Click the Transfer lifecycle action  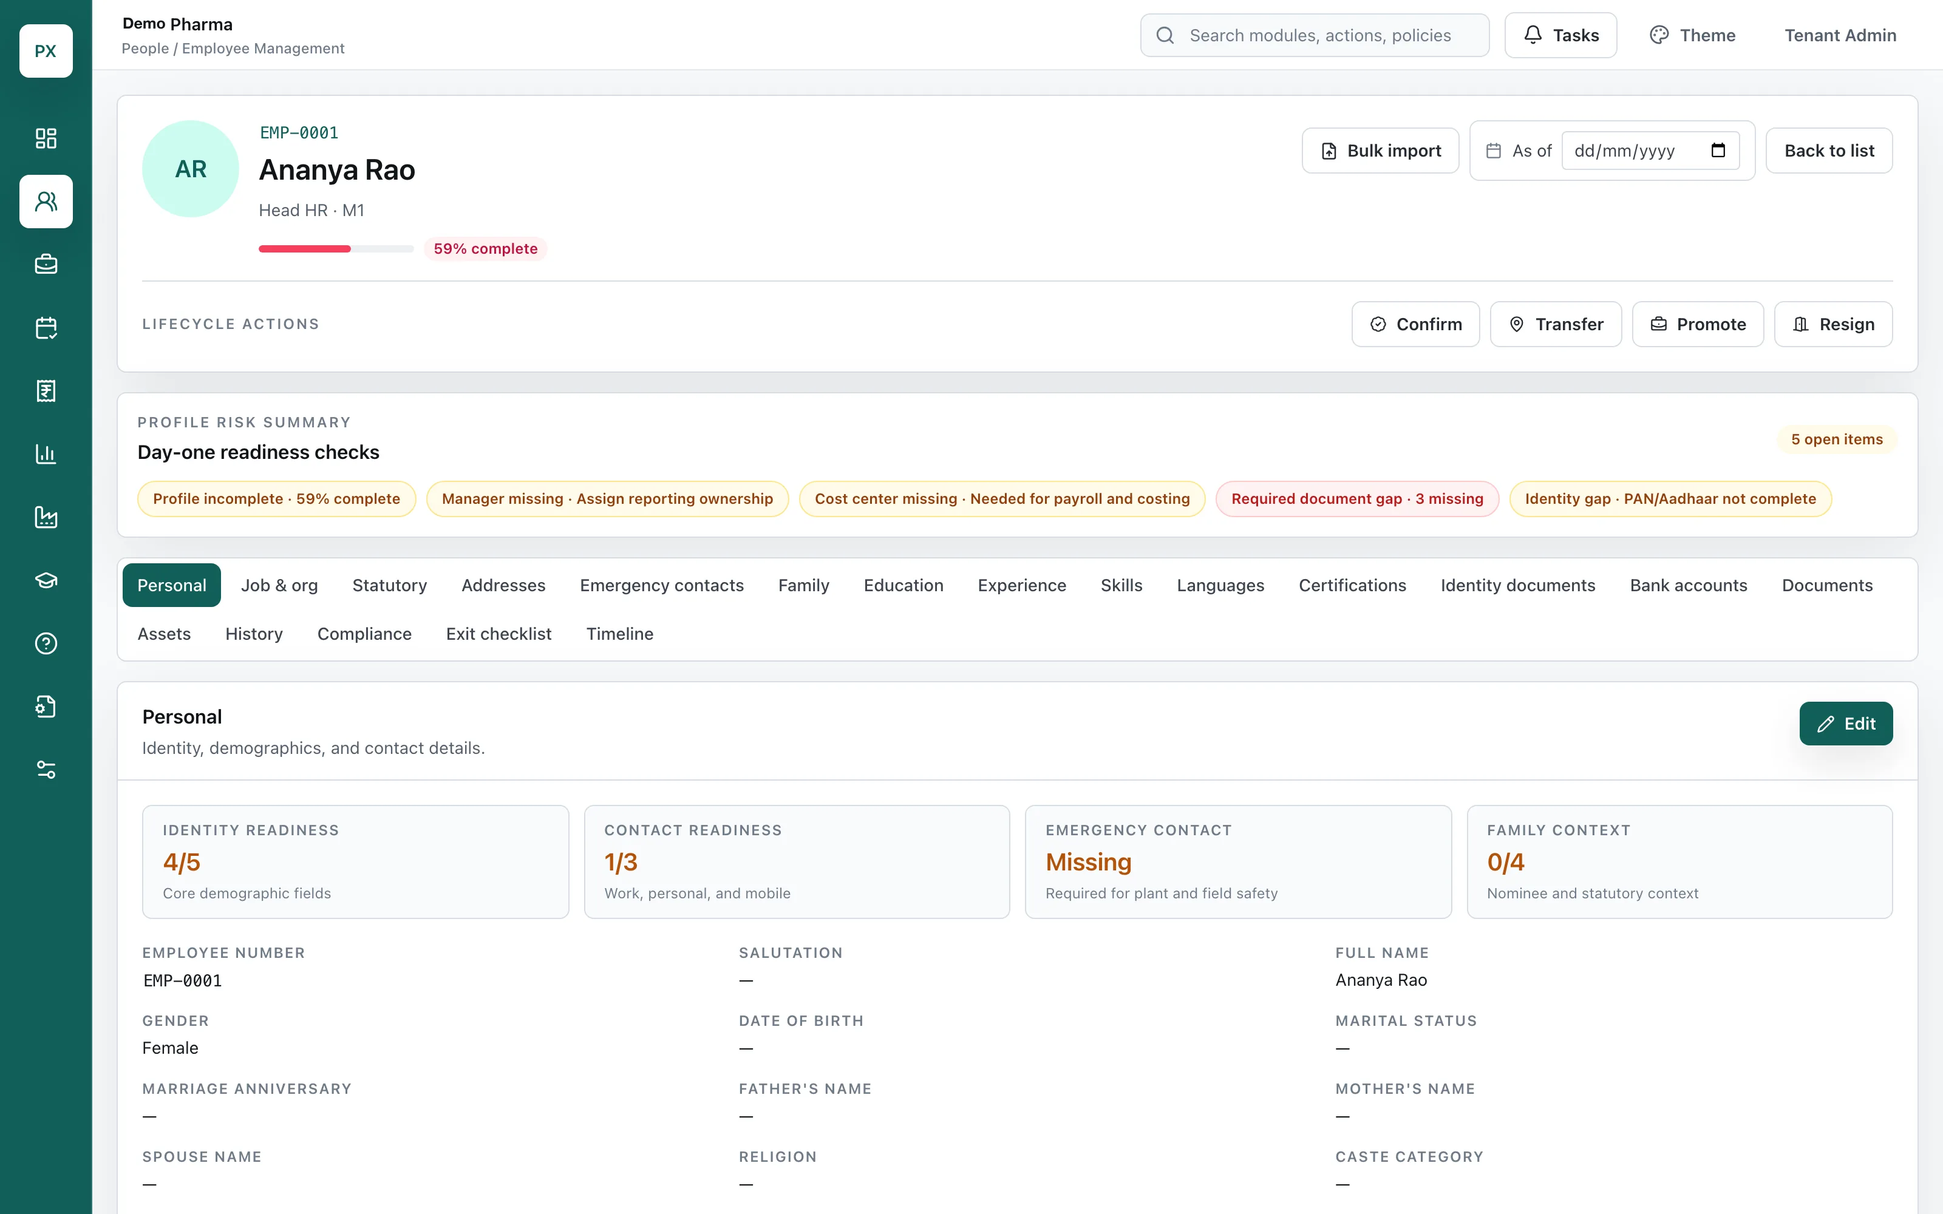[x=1555, y=324]
